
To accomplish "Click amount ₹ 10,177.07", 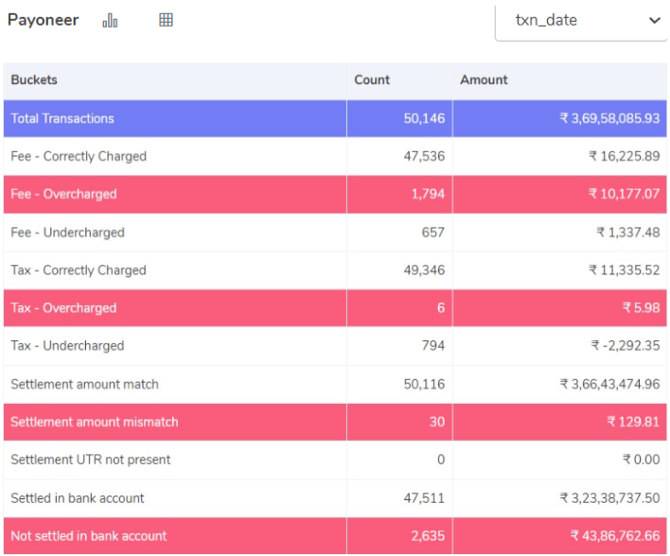I will tap(625, 194).
